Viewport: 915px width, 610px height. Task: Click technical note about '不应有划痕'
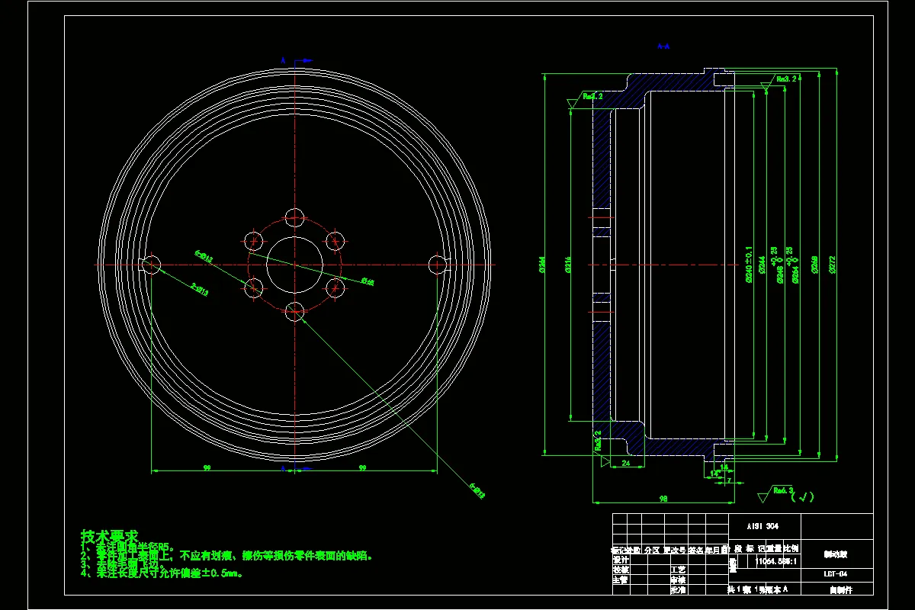tap(227, 556)
